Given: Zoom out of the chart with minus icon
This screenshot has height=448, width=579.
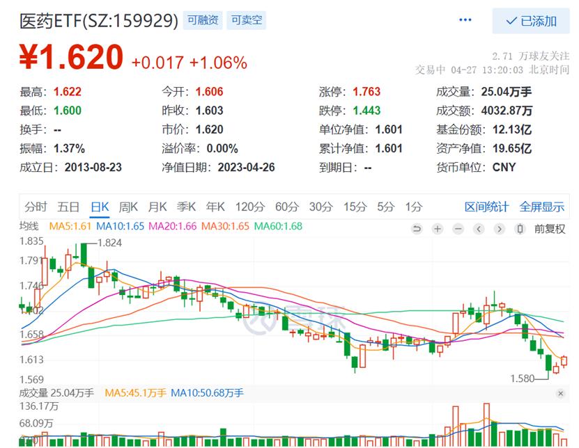Looking at the screenshot, I should click(458, 228).
